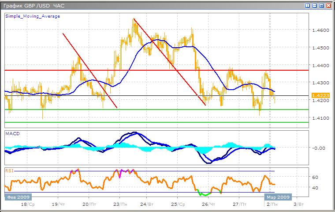Click the horizontal split button in title bar

coord(315,6)
